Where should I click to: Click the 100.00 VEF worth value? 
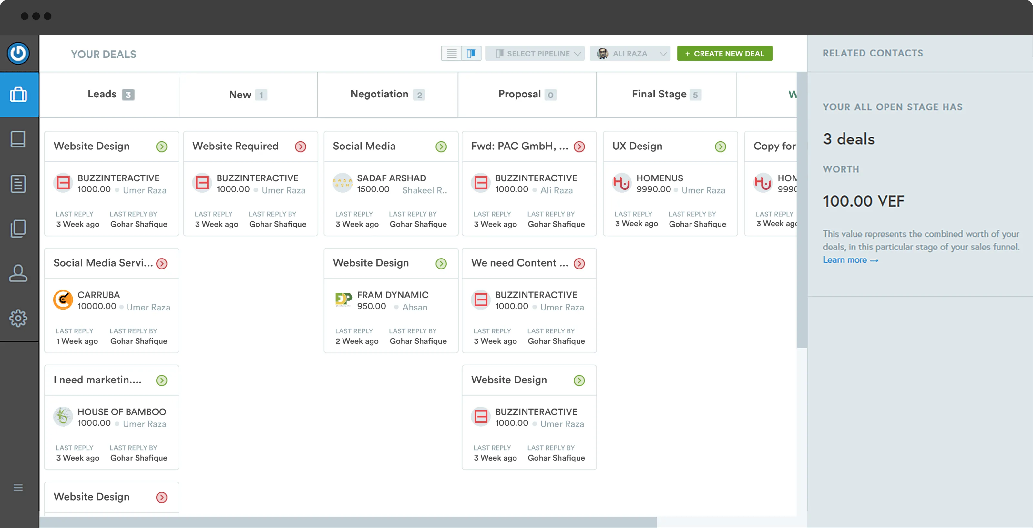click(x=864, y=201)
